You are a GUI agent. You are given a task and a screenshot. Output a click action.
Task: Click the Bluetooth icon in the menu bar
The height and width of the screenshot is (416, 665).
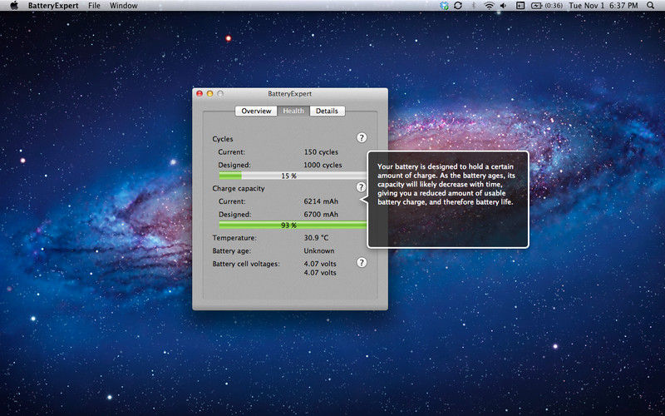tap(474, 6)
